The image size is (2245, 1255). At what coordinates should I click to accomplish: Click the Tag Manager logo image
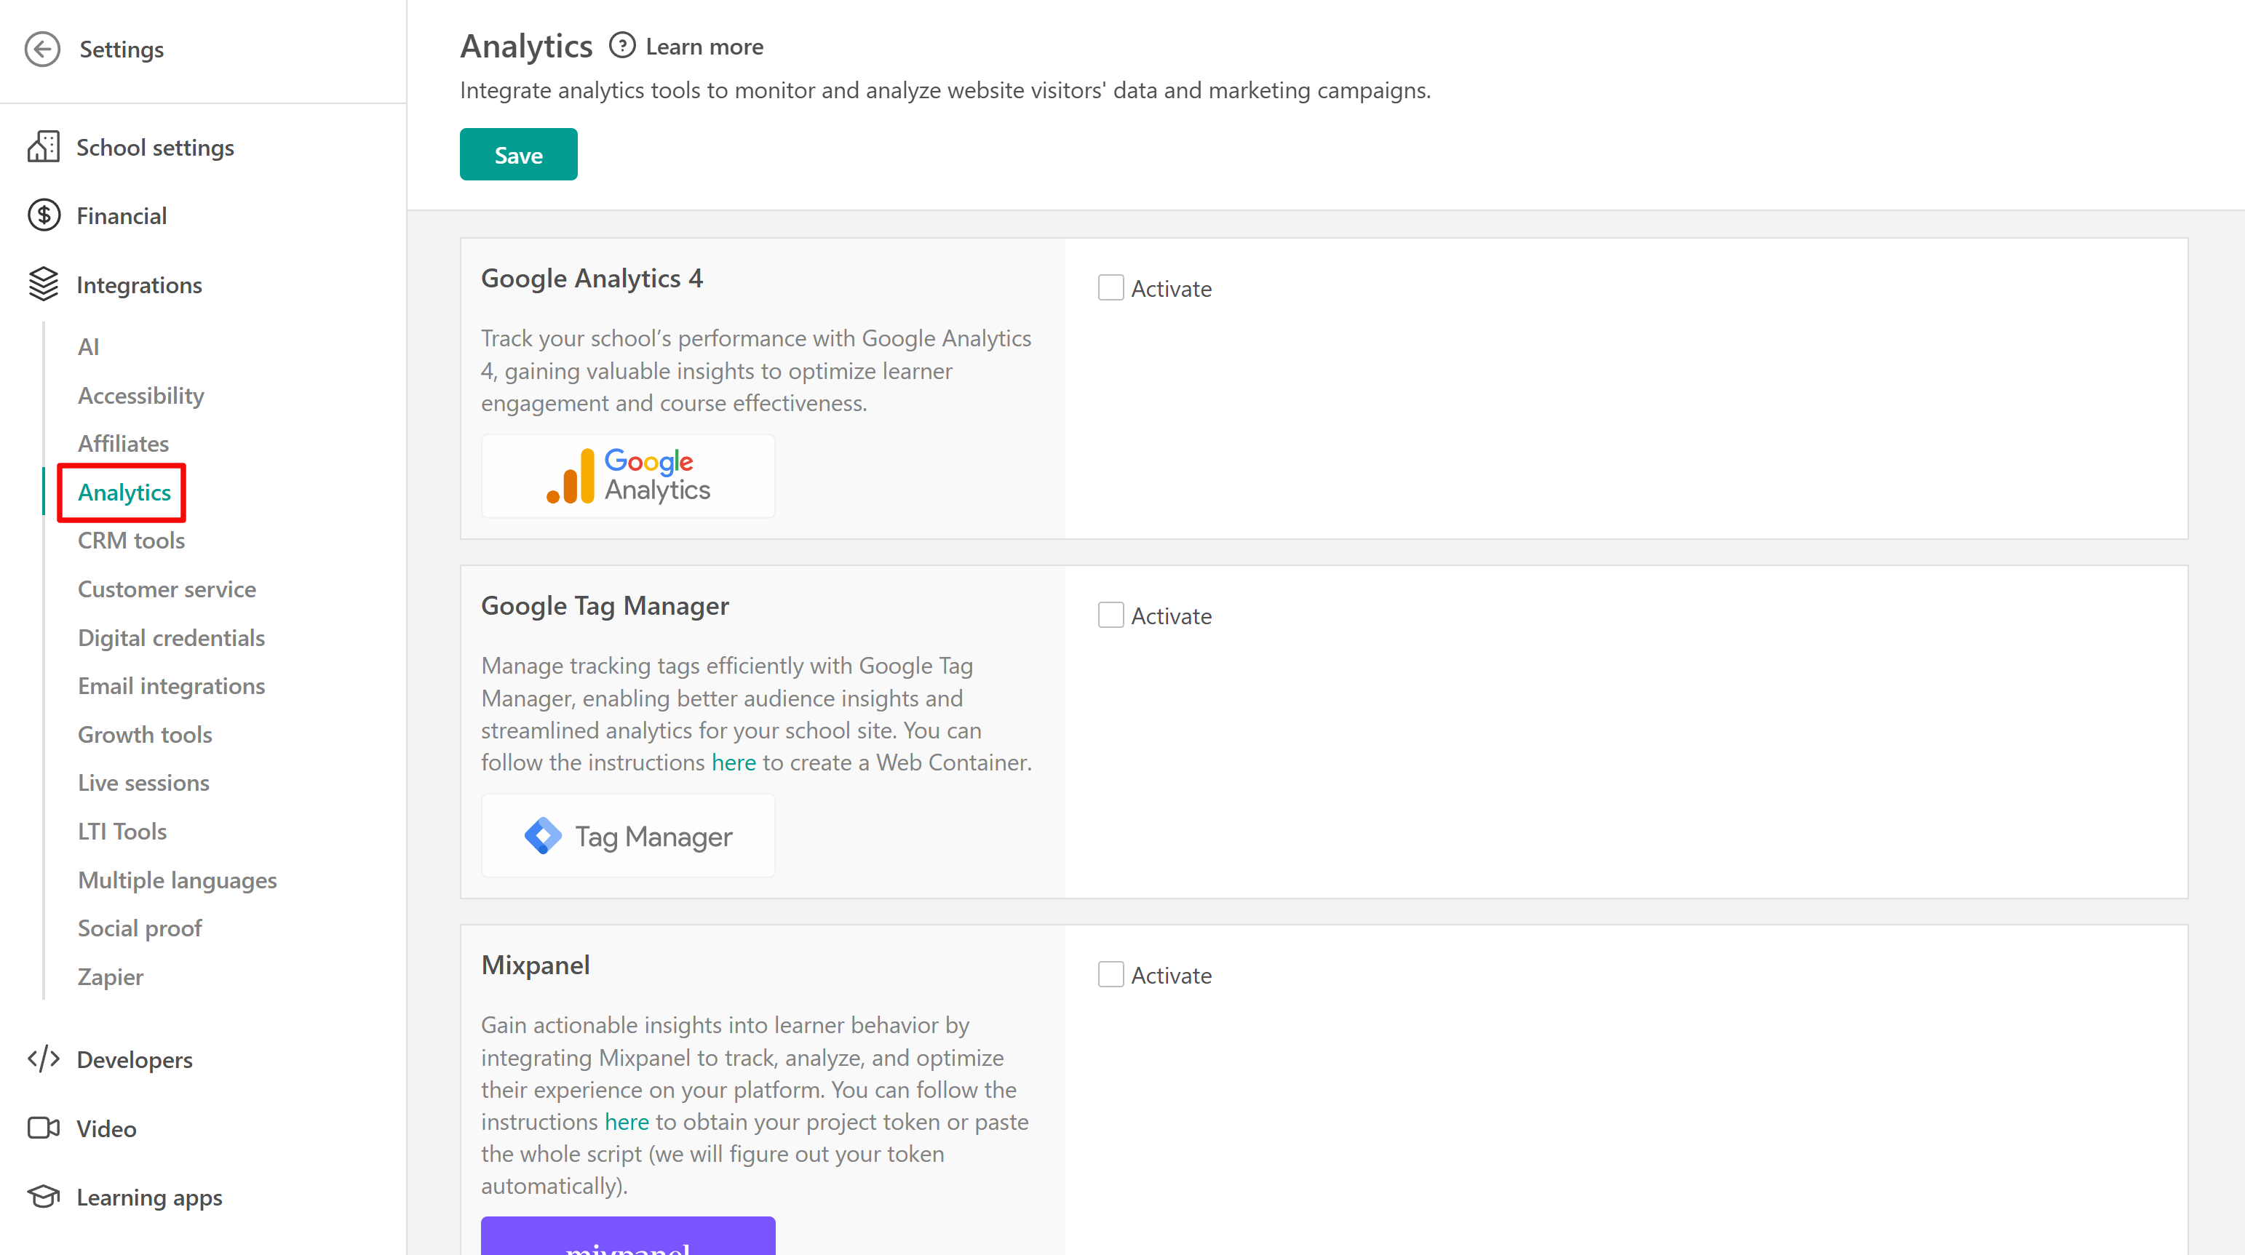627,836
